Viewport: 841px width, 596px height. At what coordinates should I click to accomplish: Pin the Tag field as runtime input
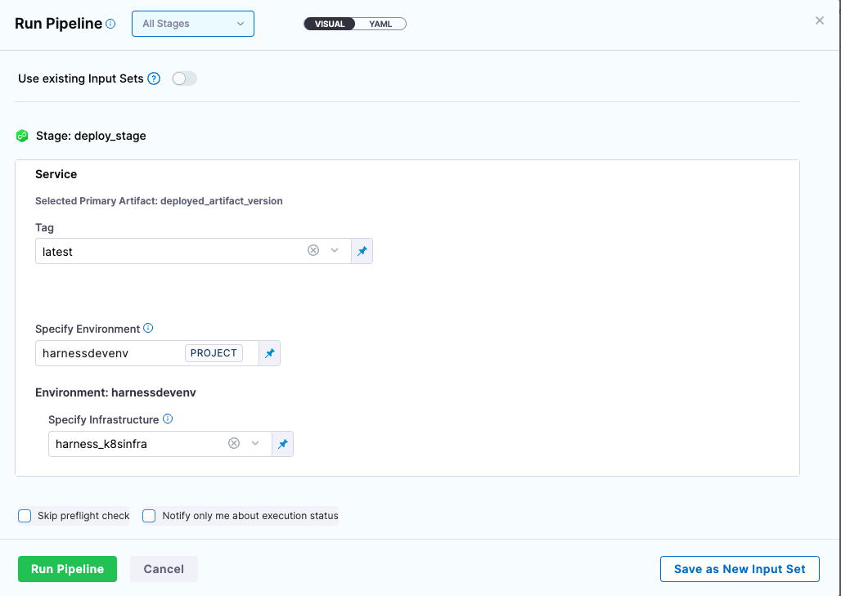point(362,251)
